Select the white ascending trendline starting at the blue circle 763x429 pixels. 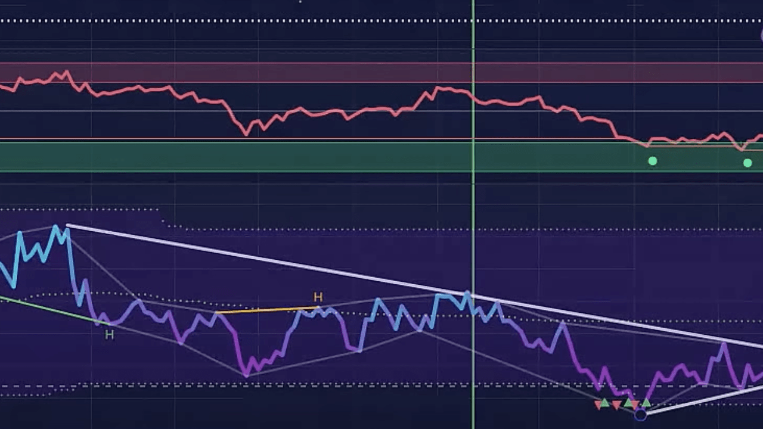[x=703, y=400]
